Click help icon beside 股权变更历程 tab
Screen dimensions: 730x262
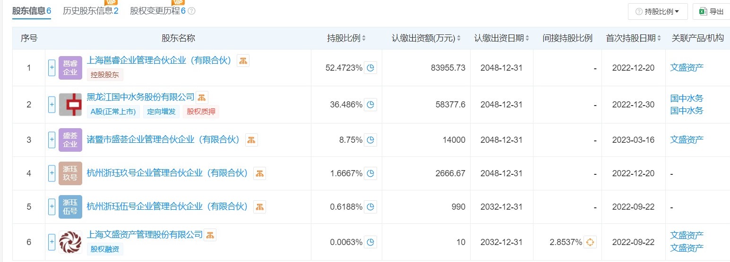point(191,11)
